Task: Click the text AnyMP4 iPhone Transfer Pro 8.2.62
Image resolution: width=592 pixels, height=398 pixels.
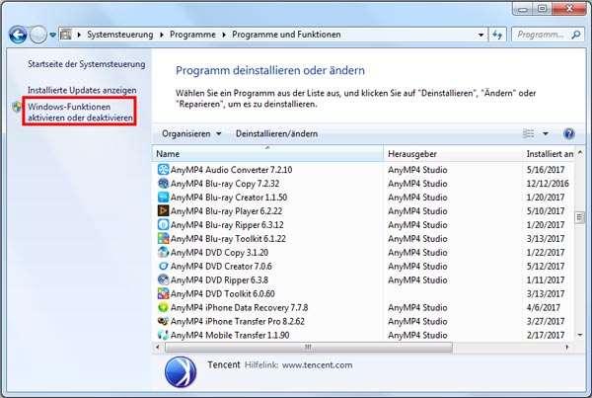Action: pos(238,321)
